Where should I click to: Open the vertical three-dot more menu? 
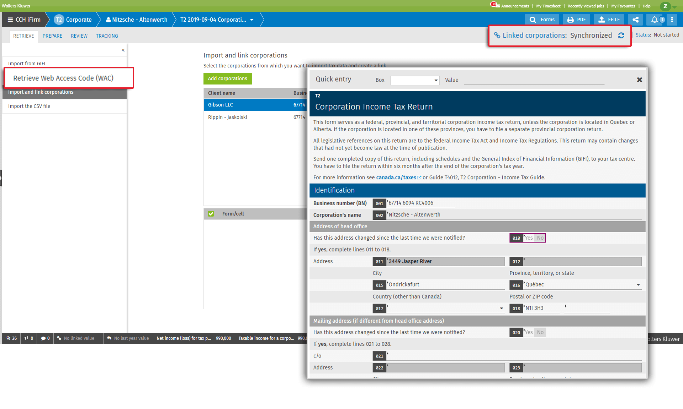tap(672, 20)
